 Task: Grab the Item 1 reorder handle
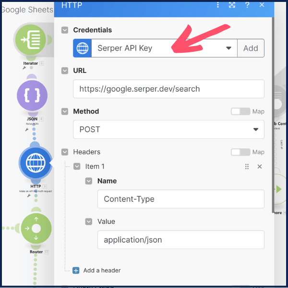[247, 167]
